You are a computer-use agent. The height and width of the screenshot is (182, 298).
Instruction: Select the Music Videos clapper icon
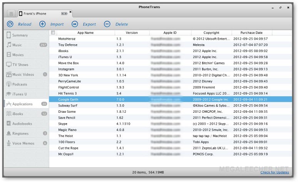(9, 74)
